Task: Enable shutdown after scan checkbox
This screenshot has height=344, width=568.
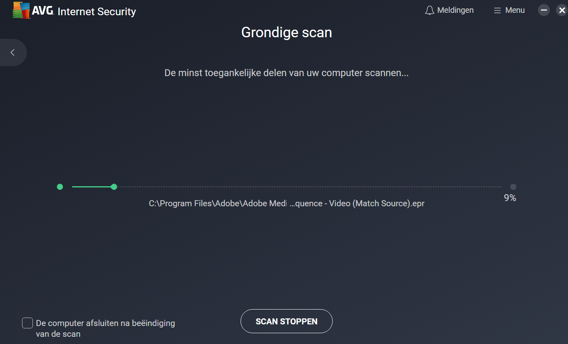Action: [x=27, y=323]
